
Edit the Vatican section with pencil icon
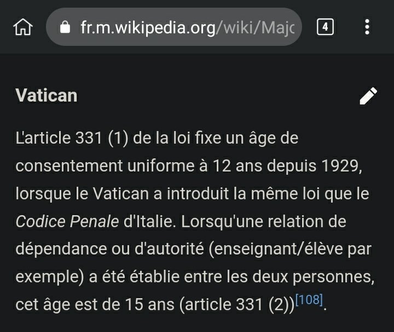point(368,96)
